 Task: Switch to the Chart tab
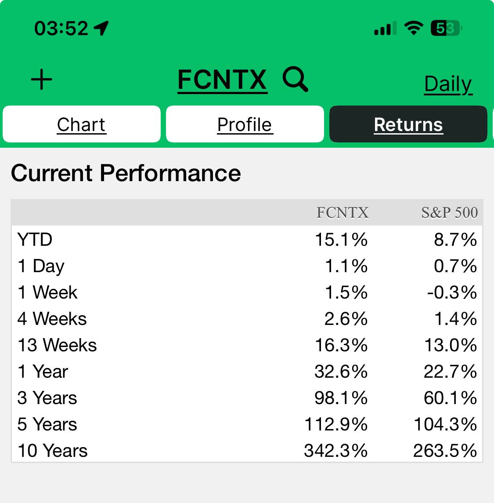pos(81,124)
